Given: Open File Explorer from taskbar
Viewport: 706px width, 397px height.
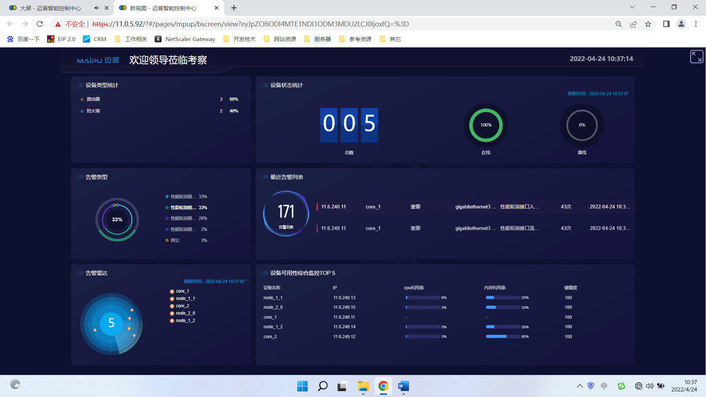Looking at the screenshot, I should [x=363, y=386].
